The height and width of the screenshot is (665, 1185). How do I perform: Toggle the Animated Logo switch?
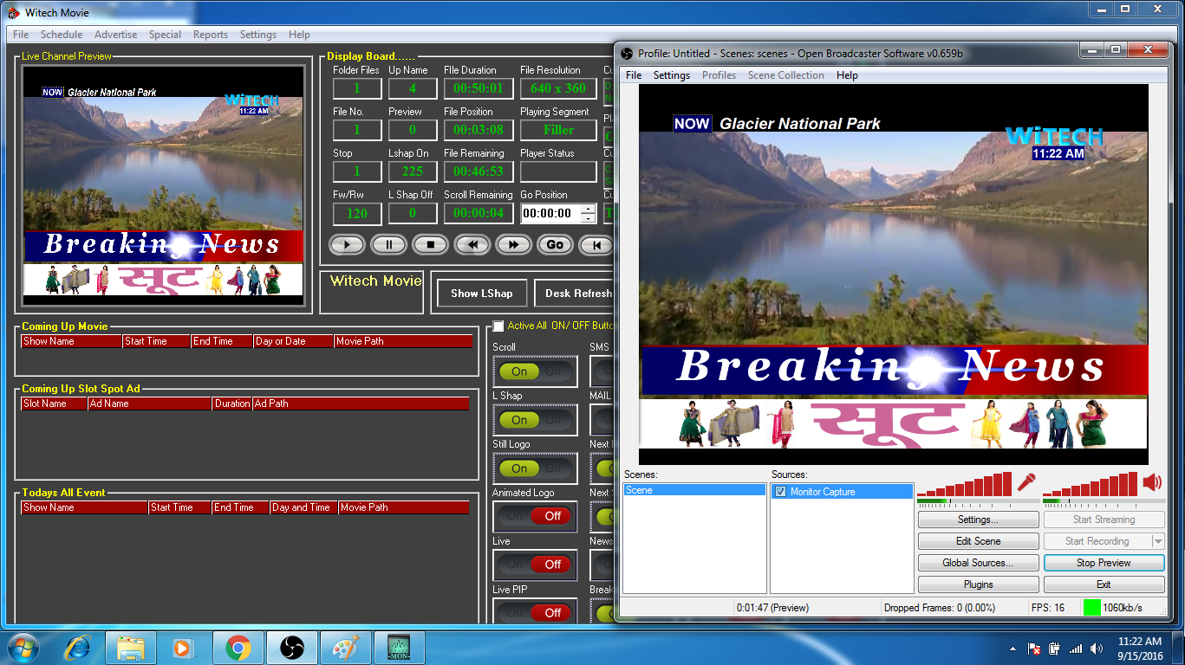click(535, 516)
